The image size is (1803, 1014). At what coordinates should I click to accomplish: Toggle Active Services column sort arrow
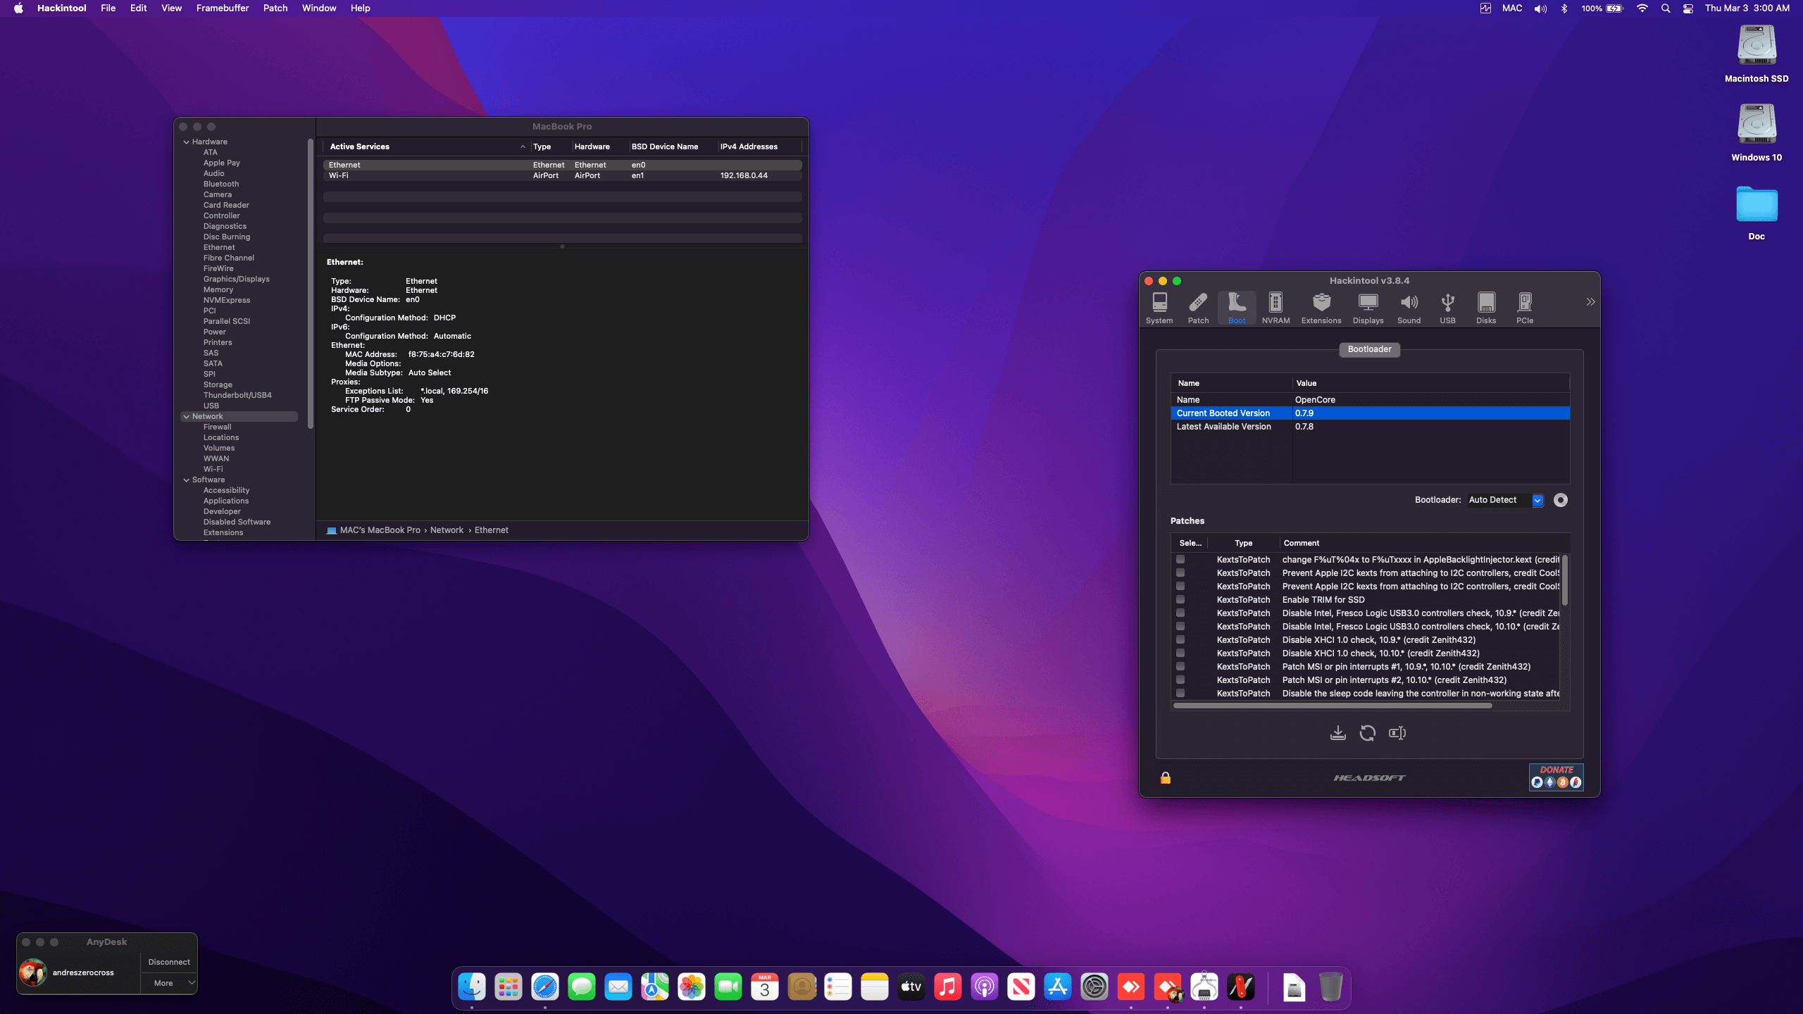523,147
